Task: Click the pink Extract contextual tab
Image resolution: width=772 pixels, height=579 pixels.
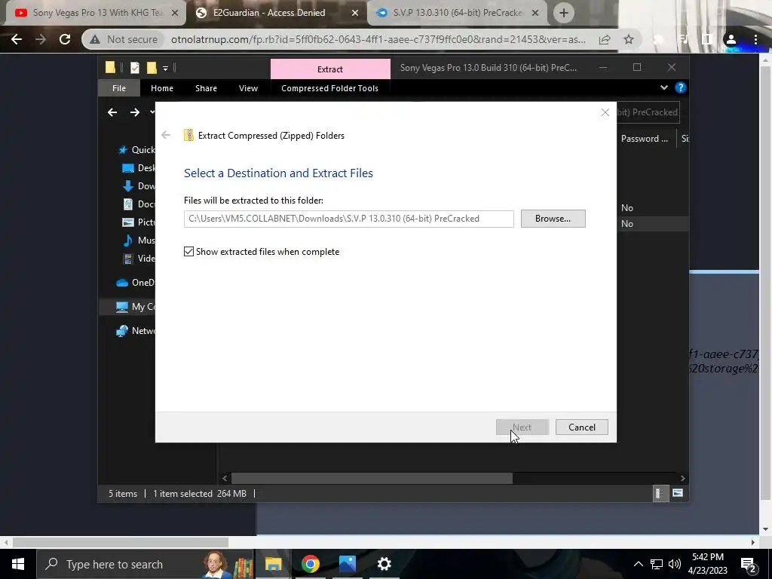Action: pyautogui.click(x=330, y=69)
